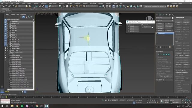Click the Play Animation button
The height and width of the screenshot is (108, 192).
coord(152,100)
